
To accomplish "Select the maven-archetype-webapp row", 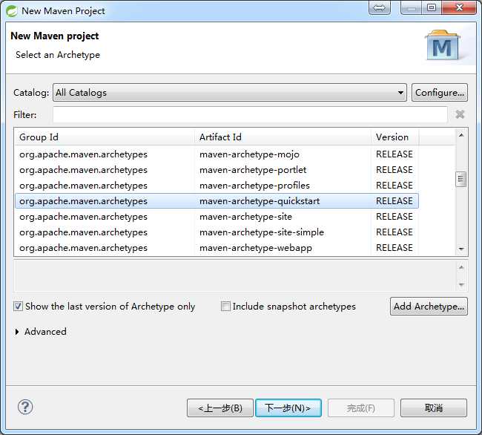I will tap(217, 248).
